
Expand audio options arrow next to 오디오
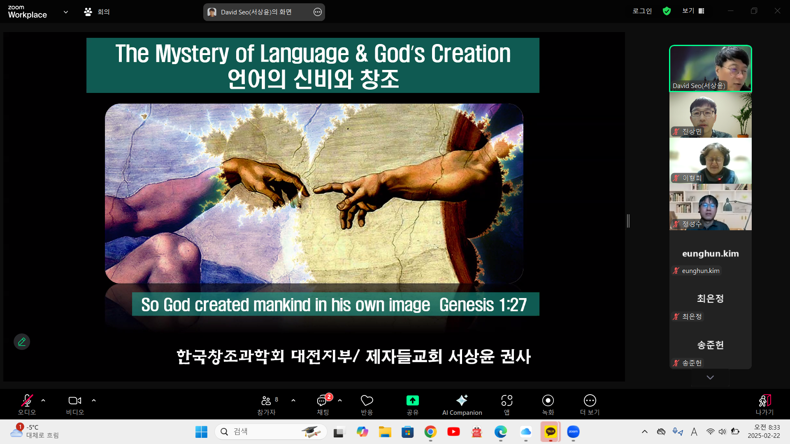click(x=43, y=400)
